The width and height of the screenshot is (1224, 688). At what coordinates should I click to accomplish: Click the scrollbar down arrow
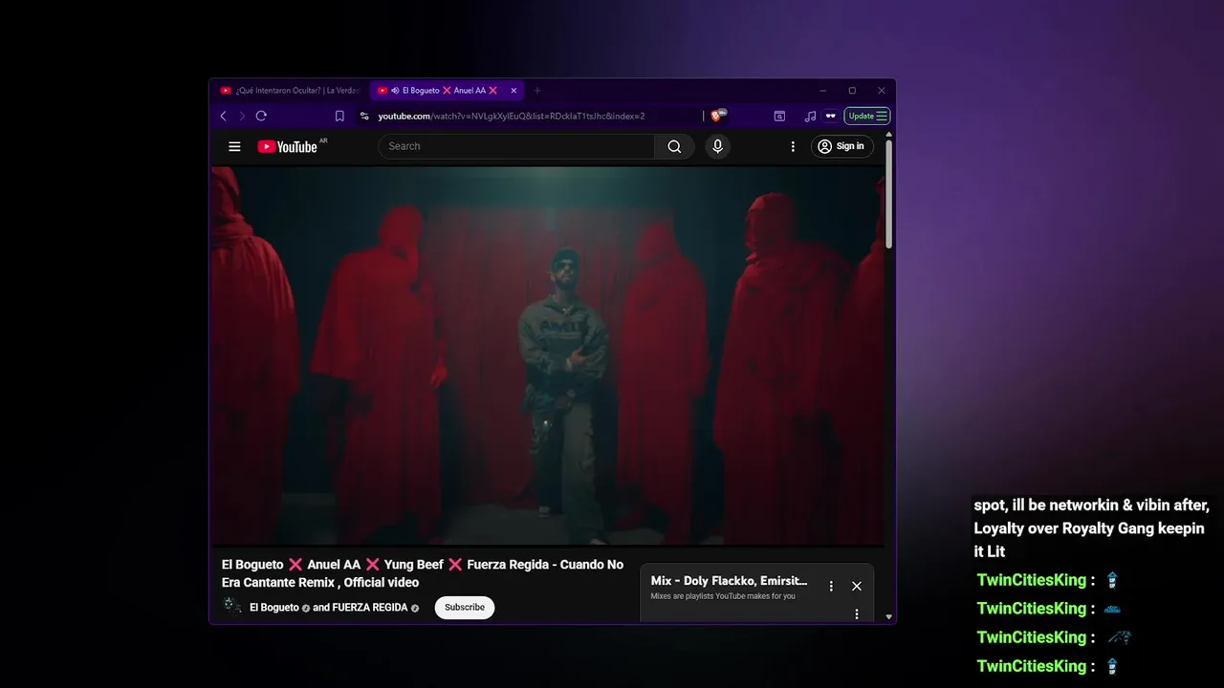[x=888, y=617]
